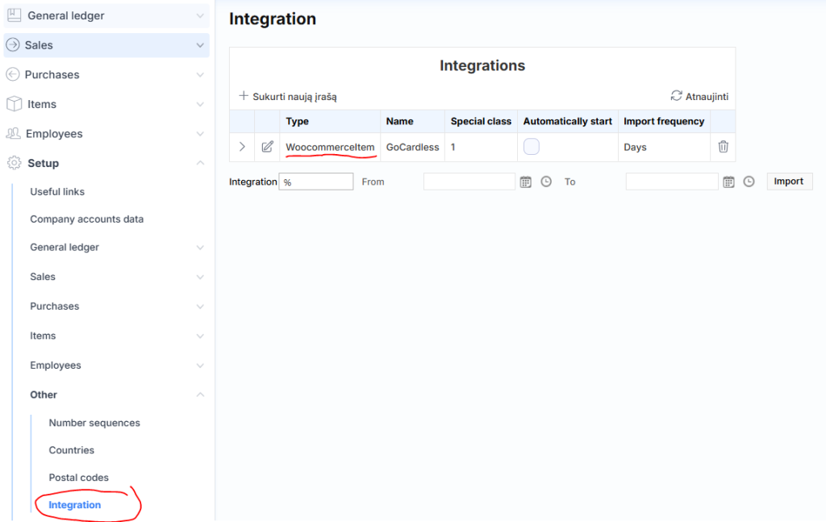826x522 pixels.
Task: Click the plus icon to create new record
Action: (x=244, y=96)
